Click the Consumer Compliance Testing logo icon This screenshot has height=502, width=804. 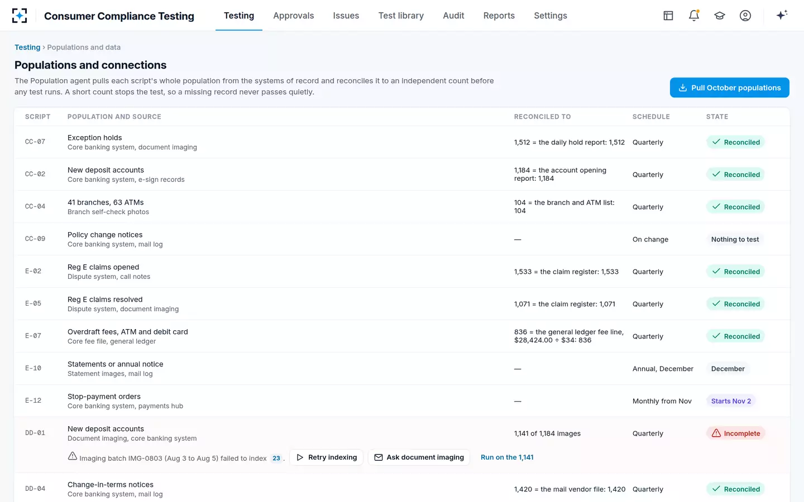click(x=20, y=16)
